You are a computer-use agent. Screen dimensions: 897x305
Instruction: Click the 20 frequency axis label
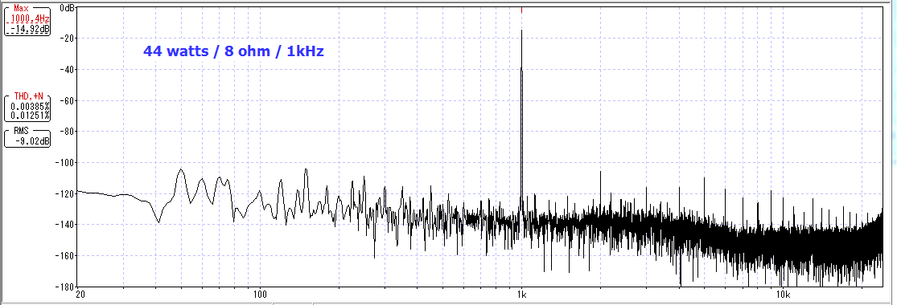pyautogui.click(x=80, y=295)
